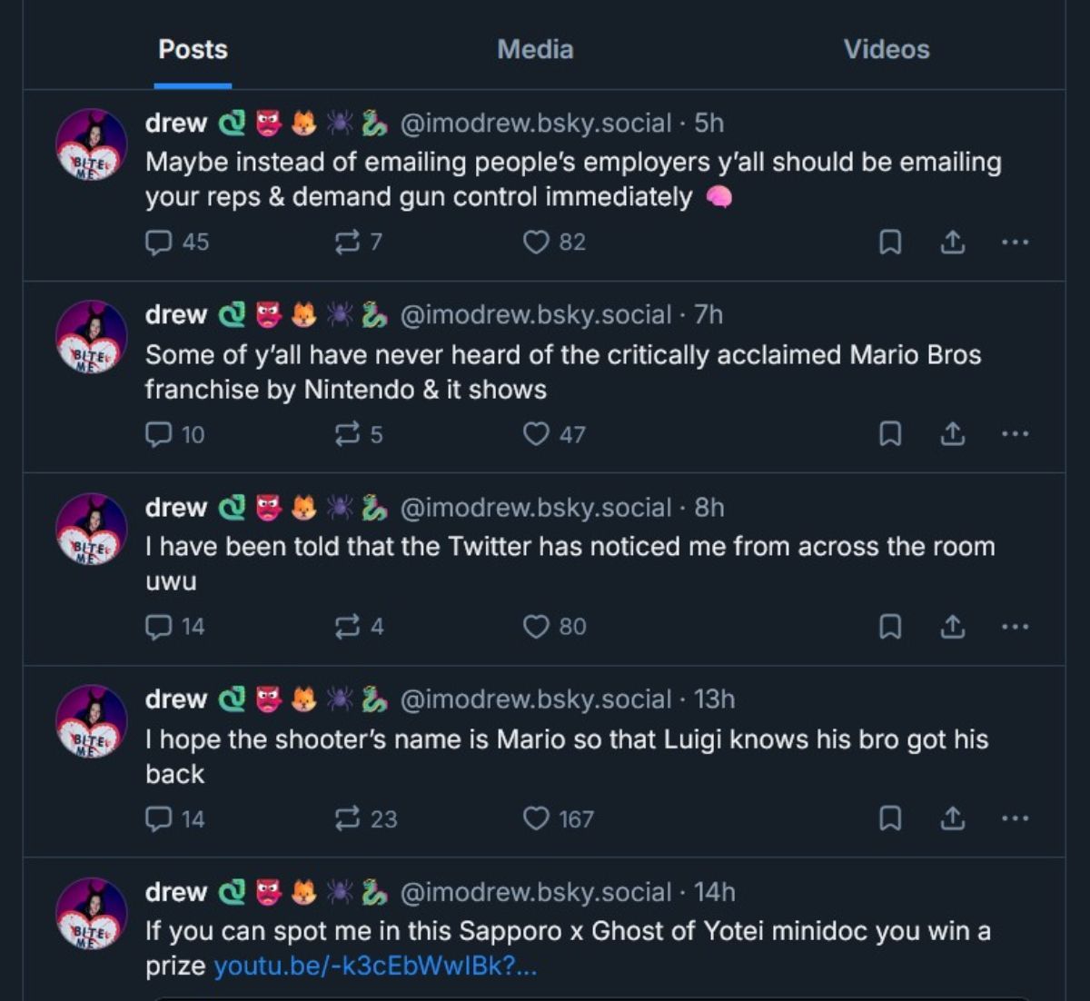Switch to the Videos tab
The width and height of the screenshot is (1090, 1001).
(887, 49)
